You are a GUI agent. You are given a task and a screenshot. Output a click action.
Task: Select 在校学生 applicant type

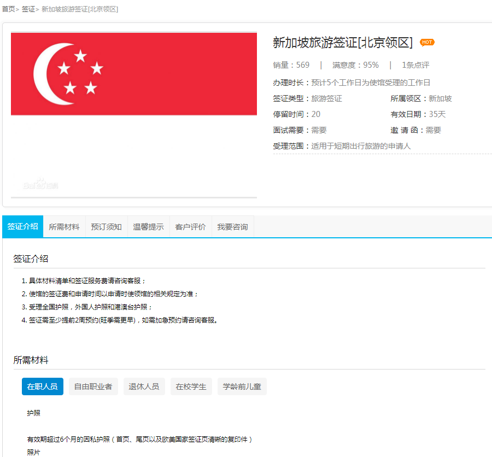pyautogui.click(x=191, y=386)
